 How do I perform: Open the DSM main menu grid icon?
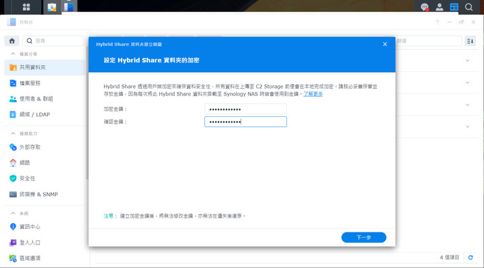coord(26,7)
